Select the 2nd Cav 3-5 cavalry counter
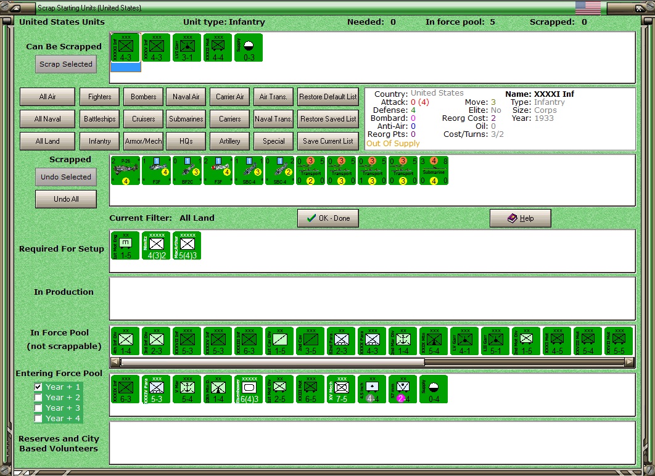 point(310,341)
